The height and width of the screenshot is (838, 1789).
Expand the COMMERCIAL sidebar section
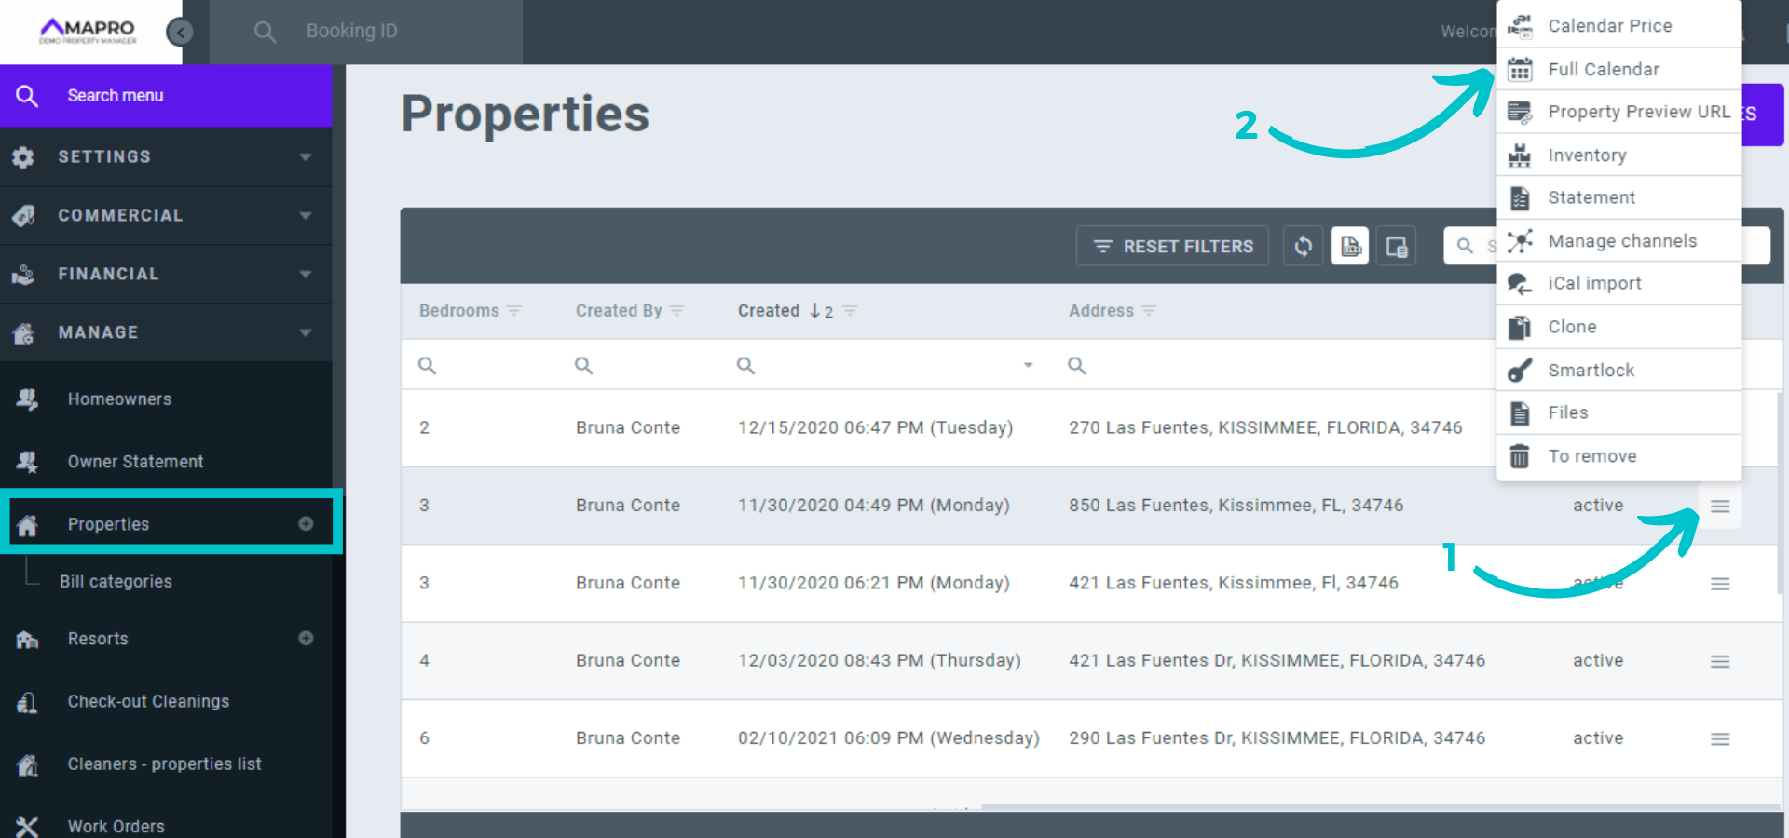tap(166, 215)
